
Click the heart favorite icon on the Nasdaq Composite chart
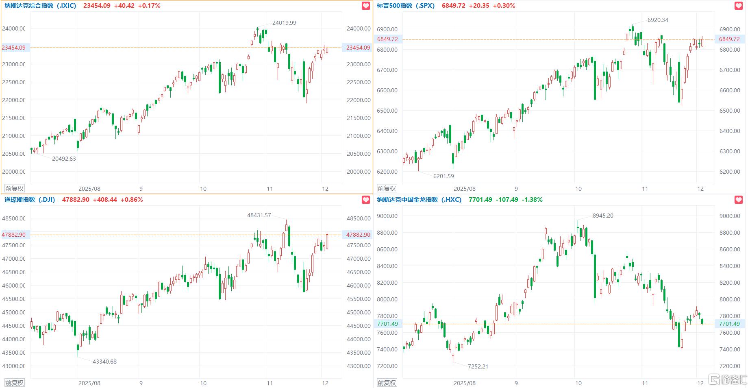(366, 6)
